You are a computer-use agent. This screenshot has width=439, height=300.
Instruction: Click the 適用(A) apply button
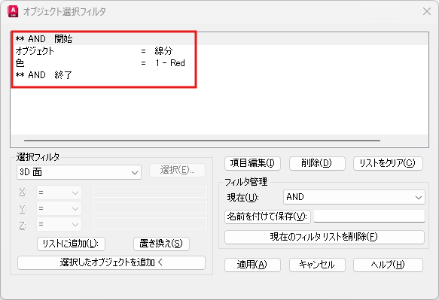(x=252, y=265)
